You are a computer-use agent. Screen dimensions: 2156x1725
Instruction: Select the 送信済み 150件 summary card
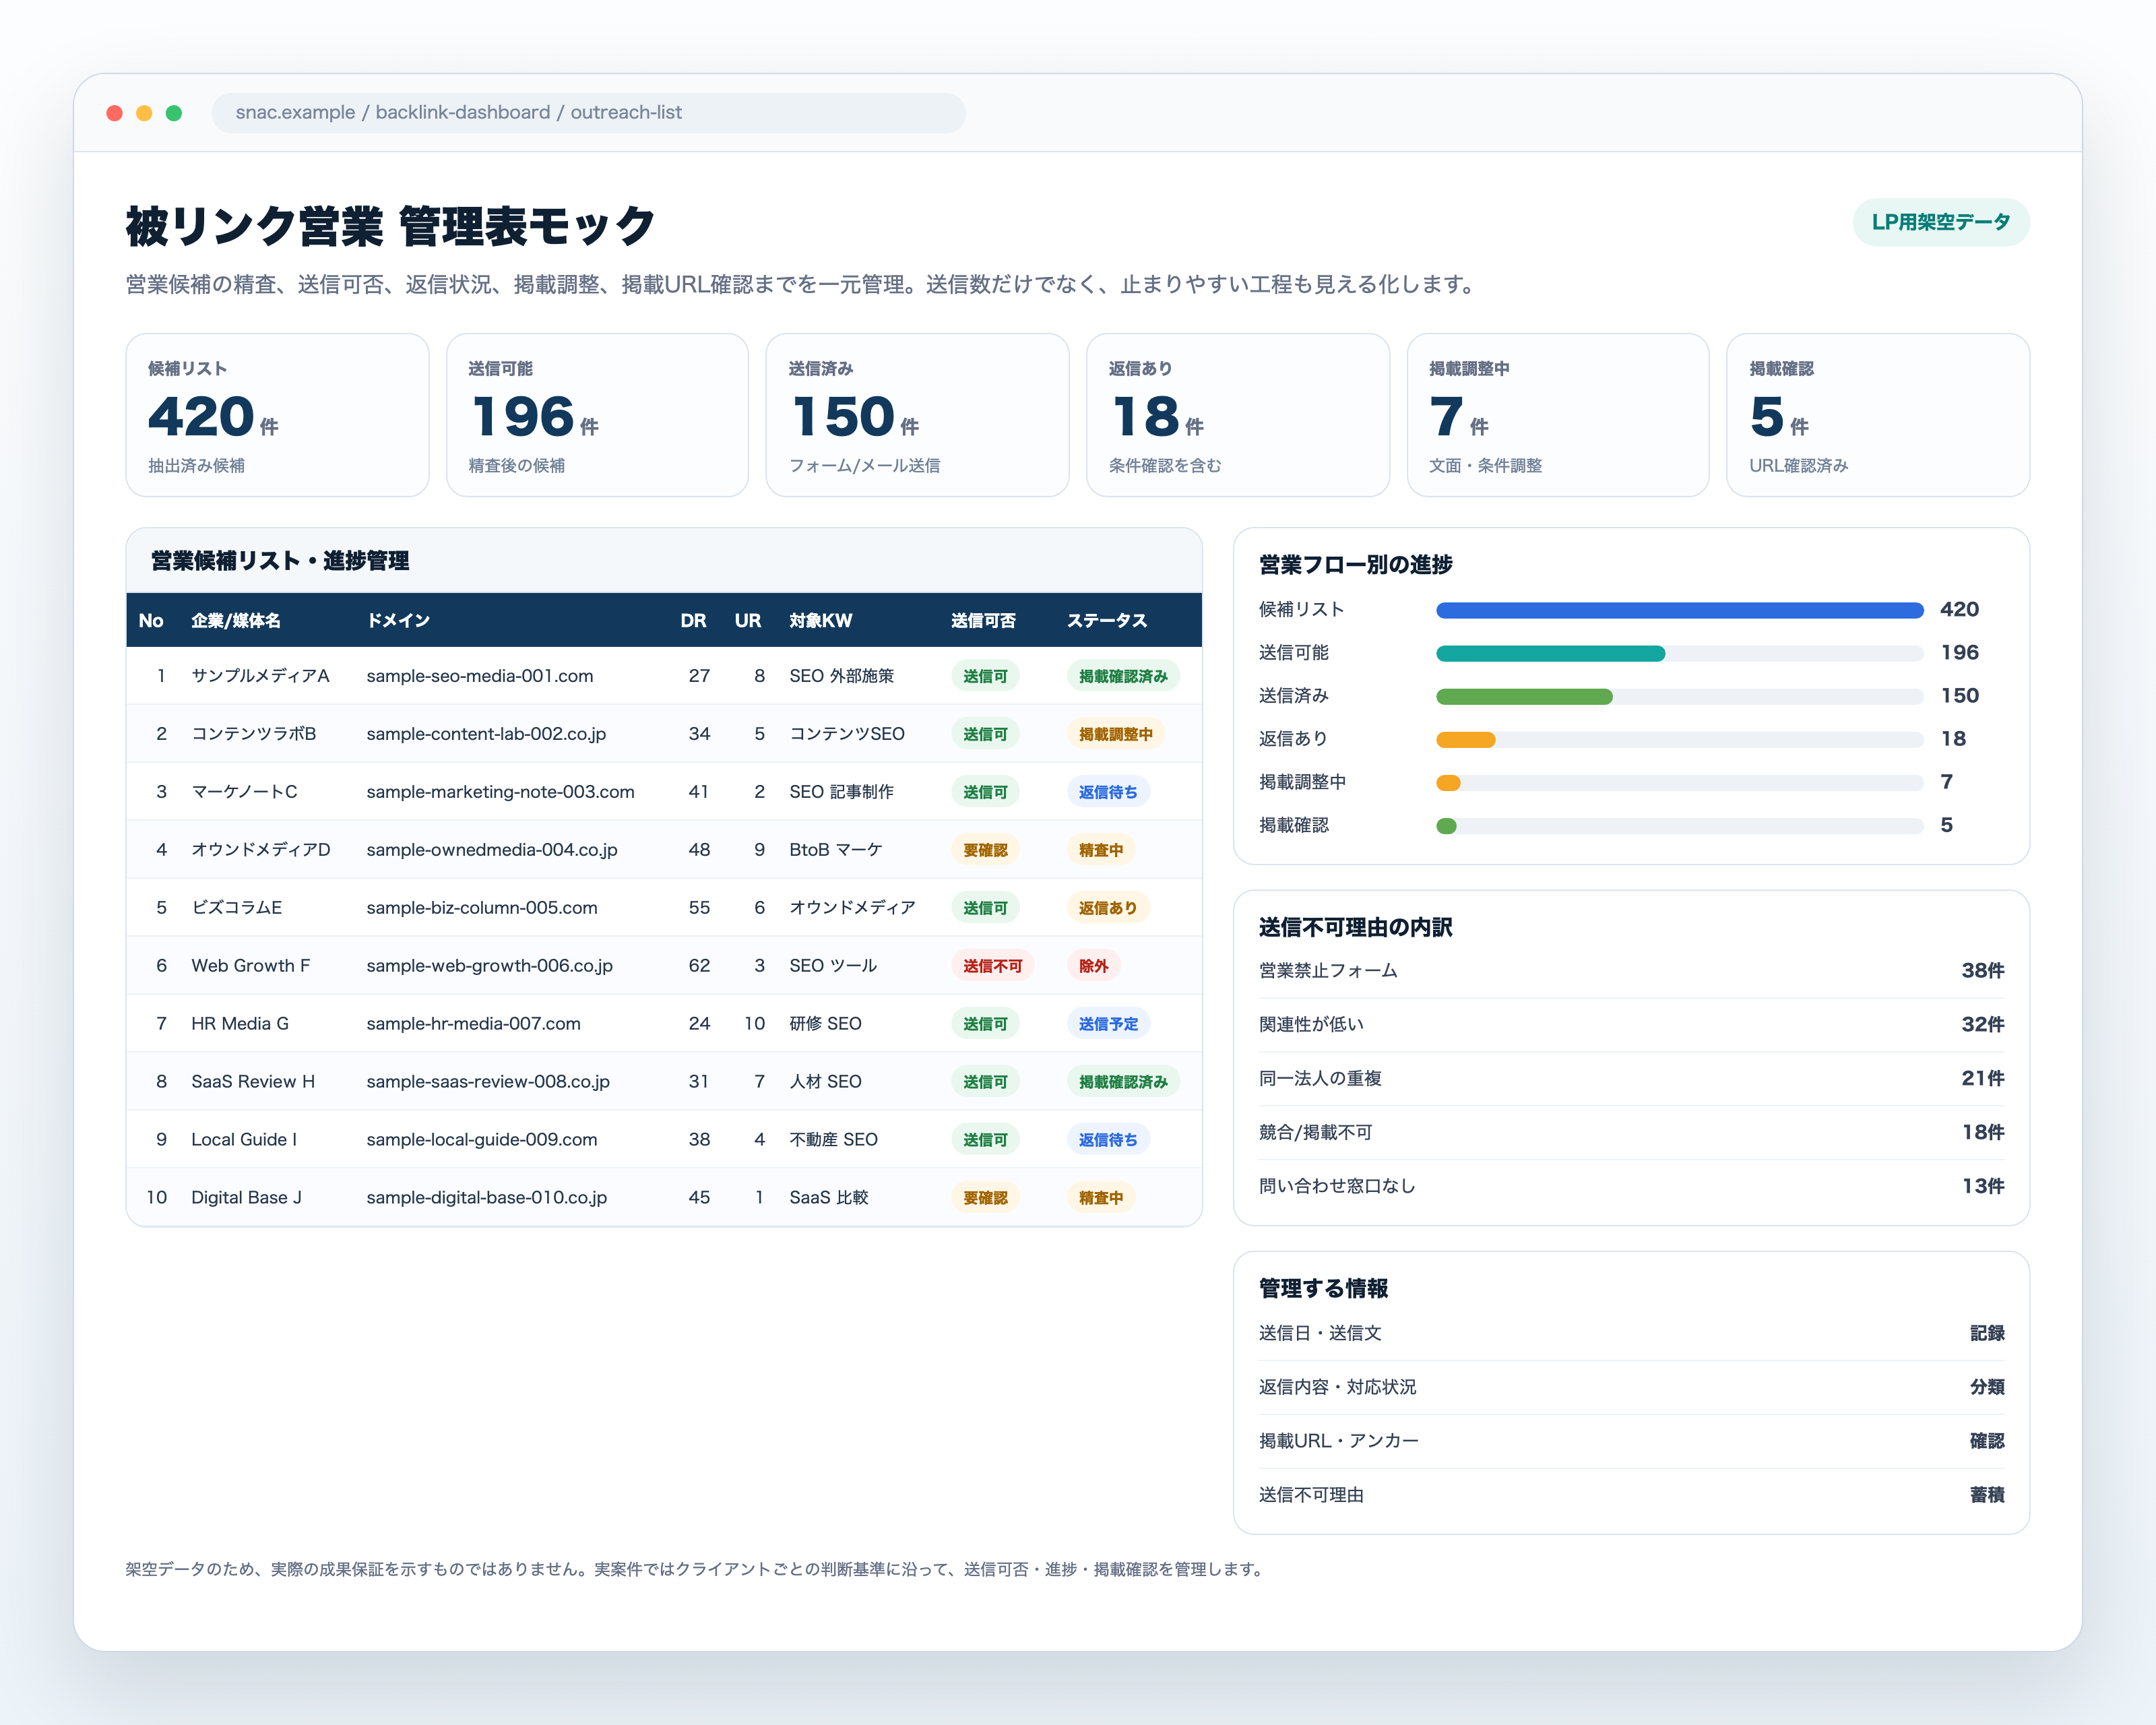pyautogui.click(x=917, y=415)
